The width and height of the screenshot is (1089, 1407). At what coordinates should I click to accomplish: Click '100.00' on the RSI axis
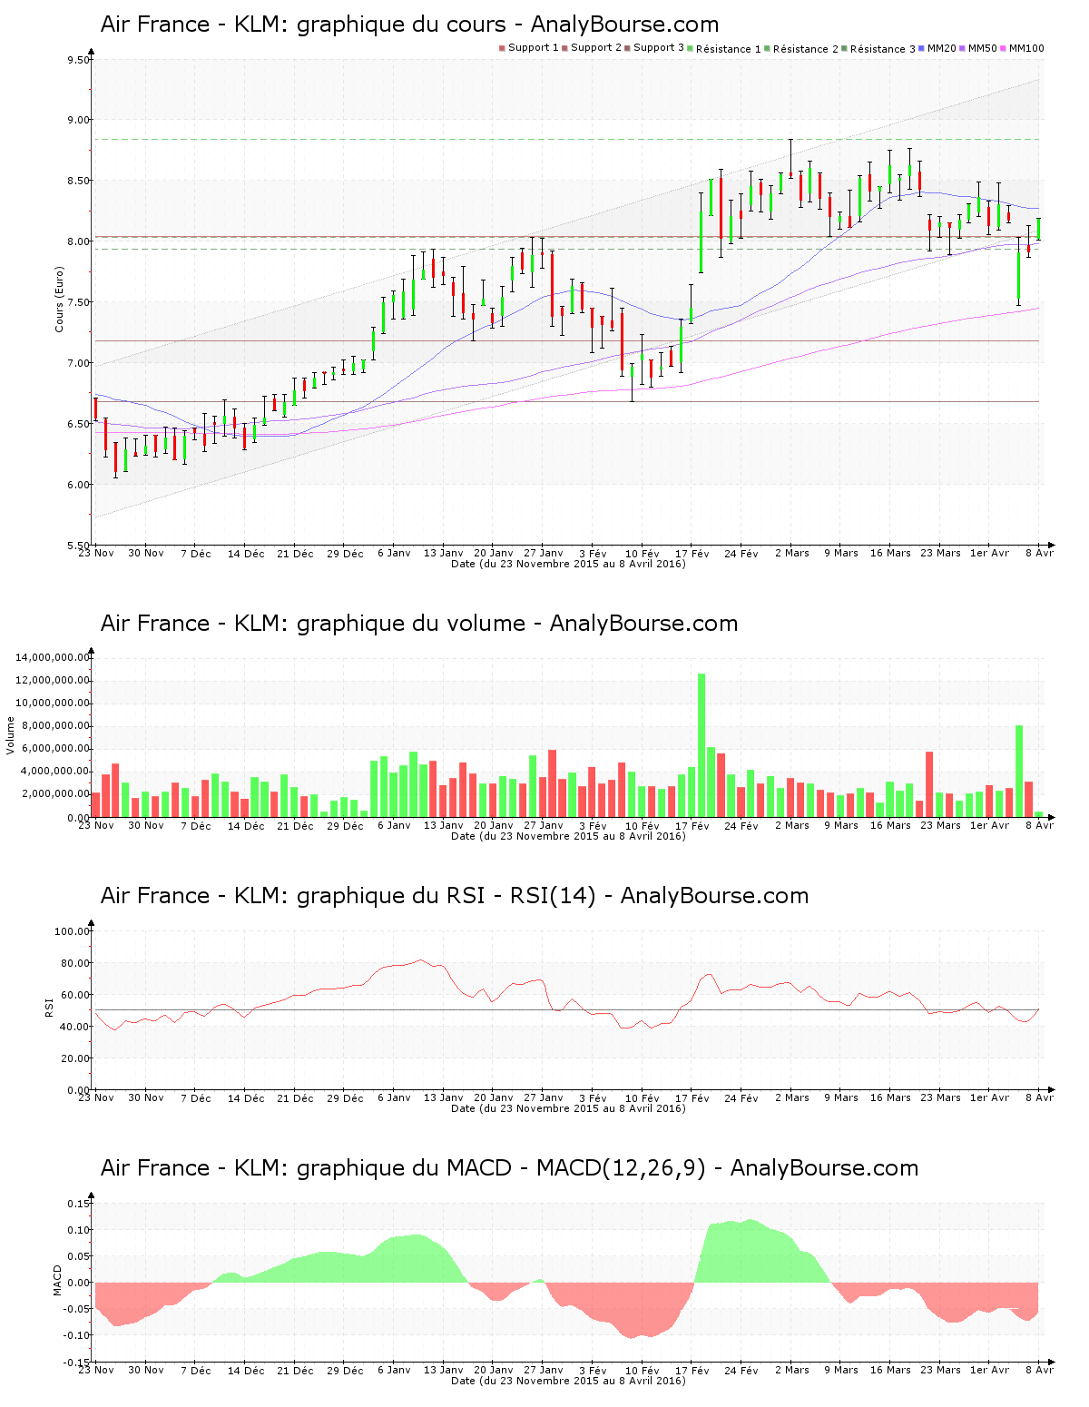click(x=72, y=931)
